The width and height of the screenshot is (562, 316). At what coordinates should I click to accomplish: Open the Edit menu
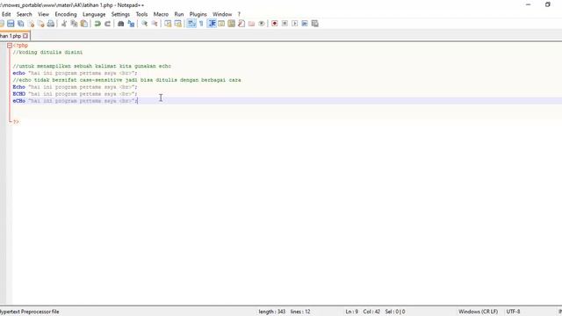tap(6, 14)
